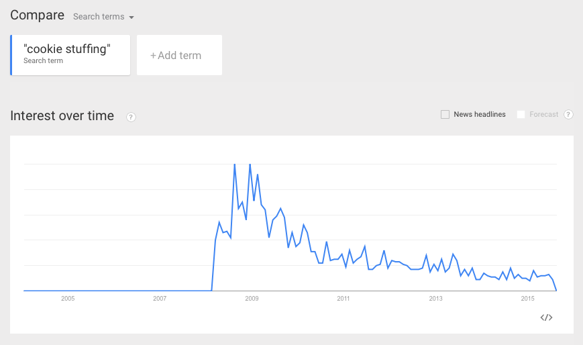
Task: Click the News headlines label
Action: [480, 114]
